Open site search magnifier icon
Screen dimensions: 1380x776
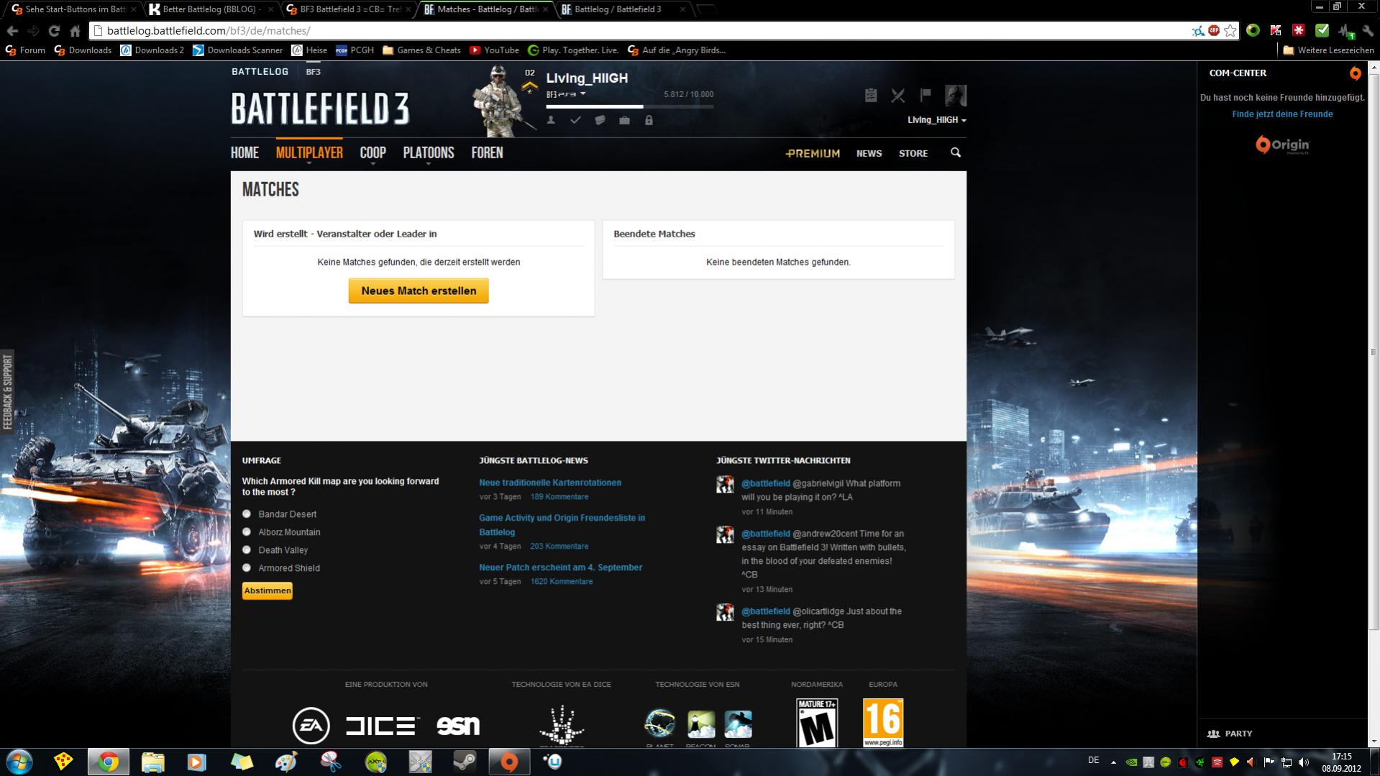click(956, 152)
